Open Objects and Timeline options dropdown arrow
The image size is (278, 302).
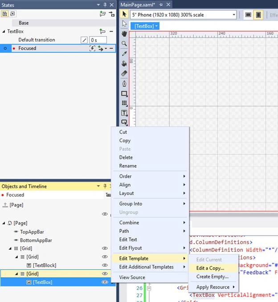tap(98, 186)
